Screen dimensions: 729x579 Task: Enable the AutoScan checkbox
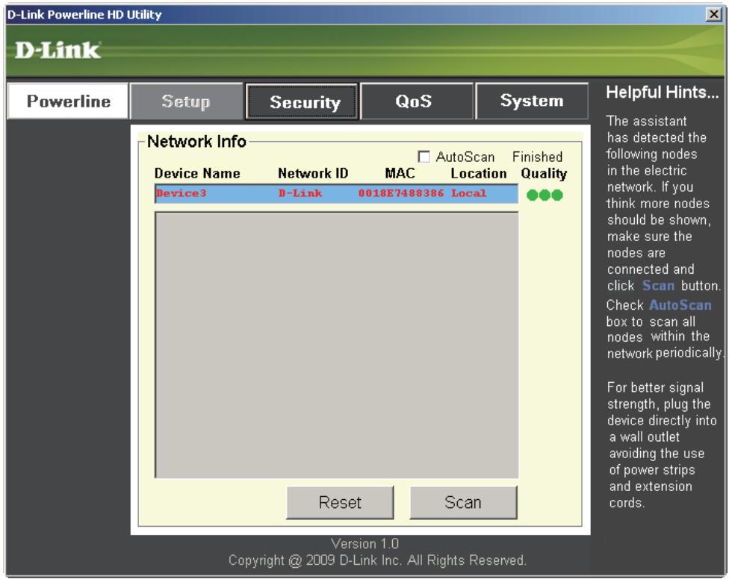424,157
